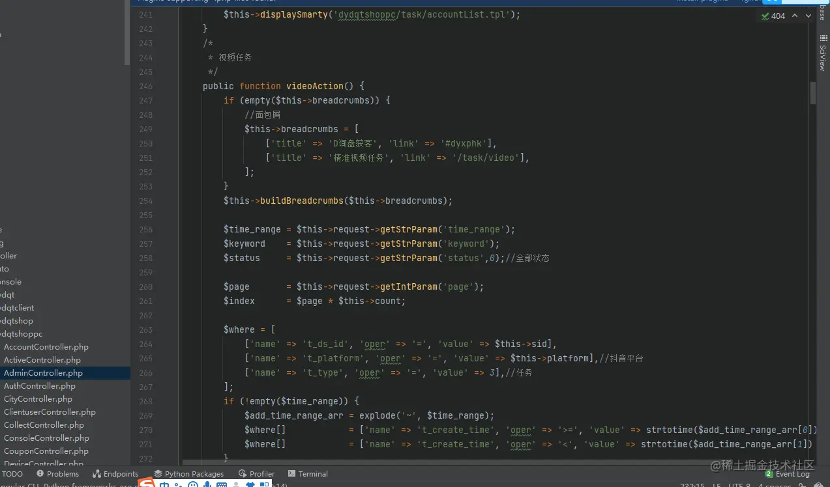Open the IME emoji face icon
Image resolution: width=830 pixels, height=487 pixels.
(194, 484)
